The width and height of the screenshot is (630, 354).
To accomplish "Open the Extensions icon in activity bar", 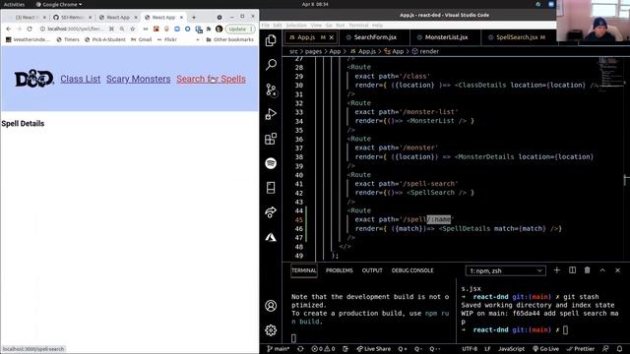I will tap(271, 139).
